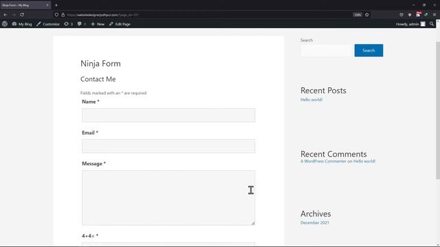This screenshot has height=247, width=440.
Task: Click the green extension icon in toolbar
Action: (x=426, y=14)
